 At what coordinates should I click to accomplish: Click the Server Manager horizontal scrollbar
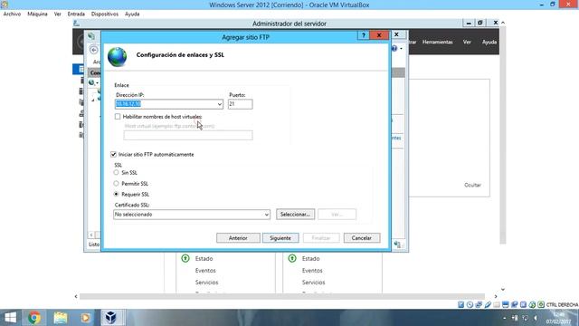click(282, 296)
